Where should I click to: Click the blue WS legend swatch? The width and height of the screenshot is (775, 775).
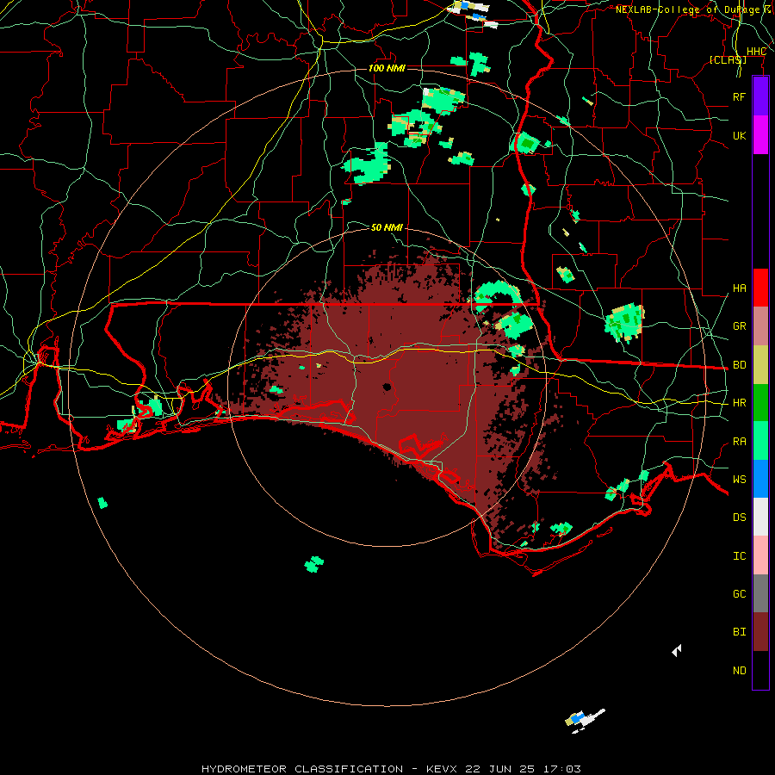coord(760,479)
